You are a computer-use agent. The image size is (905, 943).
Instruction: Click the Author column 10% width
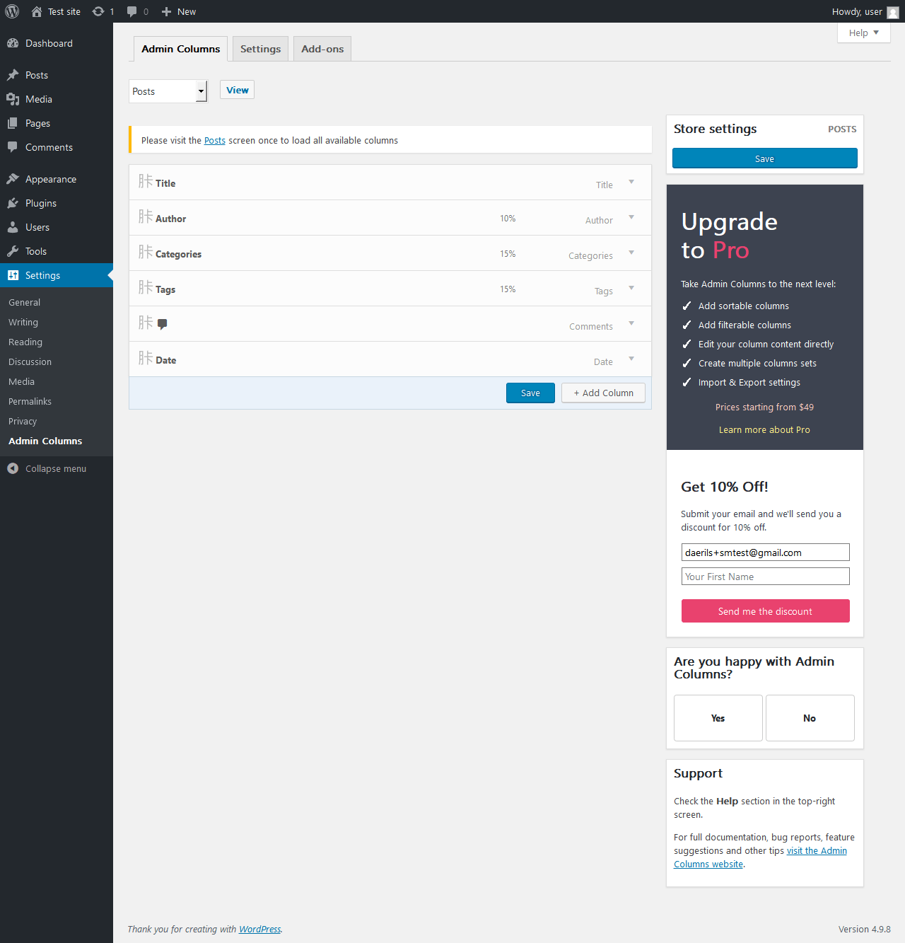[x=508, y=219]
